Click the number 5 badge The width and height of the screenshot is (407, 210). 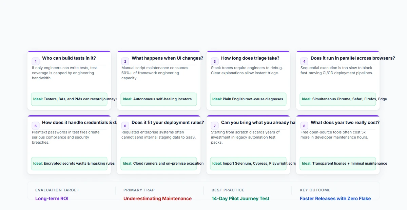(x=36, y=126)
